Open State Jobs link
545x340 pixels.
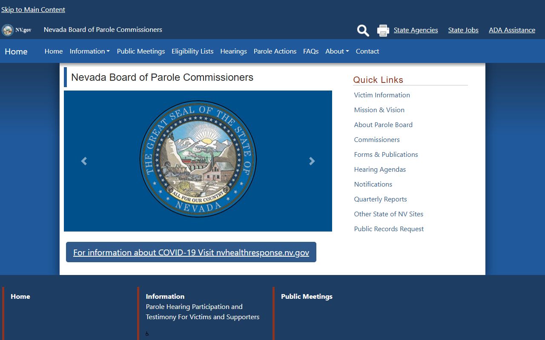463,30
